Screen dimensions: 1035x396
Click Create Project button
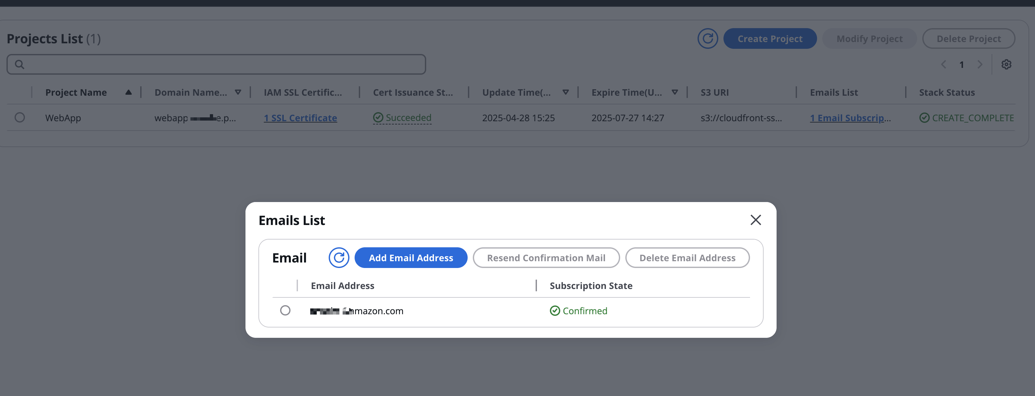coord(770,38)
